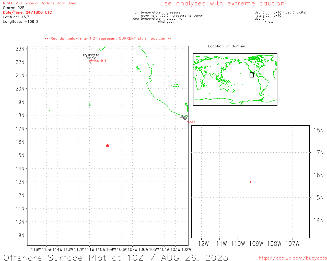Viewport: 327px width, 261px height.
Task: Click the 'air temperature' legend label
Action: pos(148,12)
